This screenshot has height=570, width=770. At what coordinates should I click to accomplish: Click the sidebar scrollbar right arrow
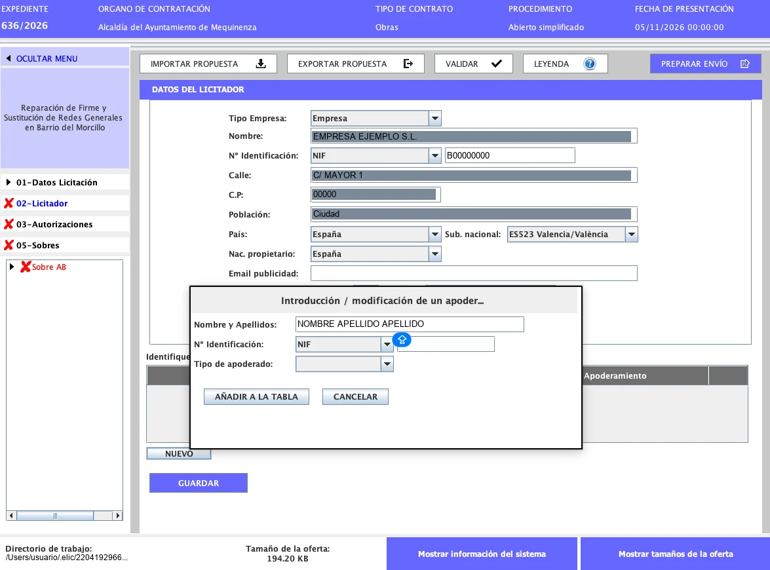(x=117, y=516)
